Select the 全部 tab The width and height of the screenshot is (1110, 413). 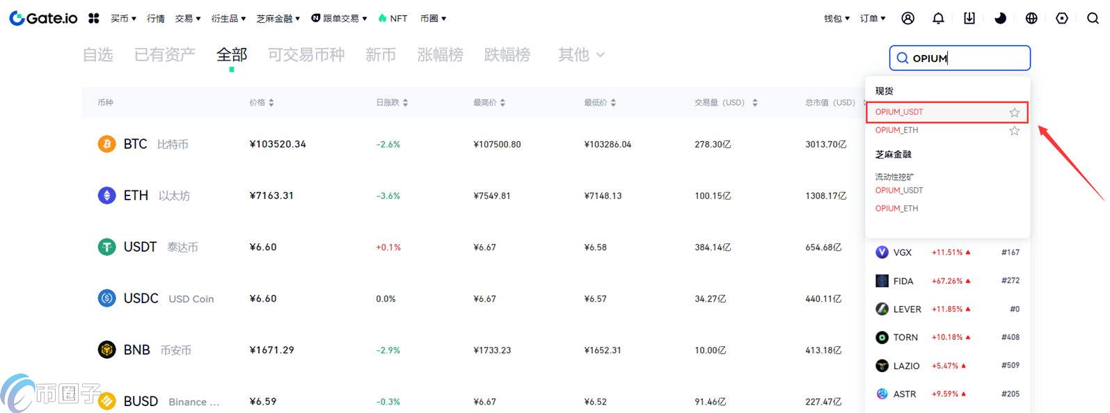[x=232, y=54]
